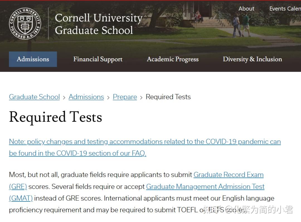Viewport: 301px width, 222px height.
Task: Click the Admissions breadcrumb link
Action: coord(86,97)
